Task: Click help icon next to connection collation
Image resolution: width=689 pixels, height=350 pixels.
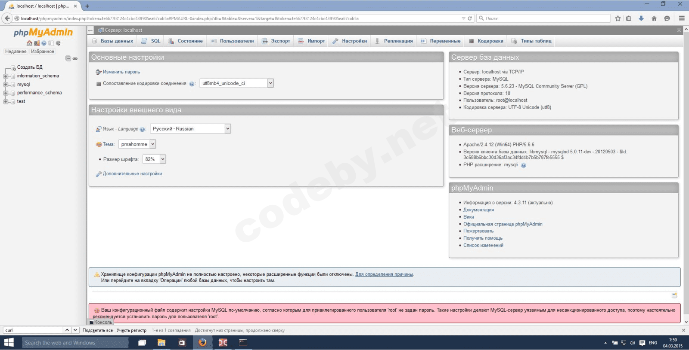Action: [x=192, y=84]
